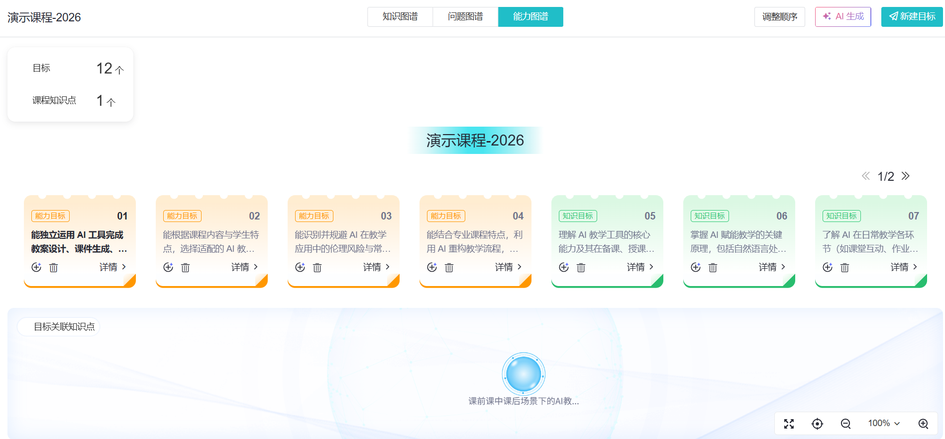This screenshot has height=439, width=945.
Task: Switch to the 知识图谱 tab
Action: pos(400,16)
